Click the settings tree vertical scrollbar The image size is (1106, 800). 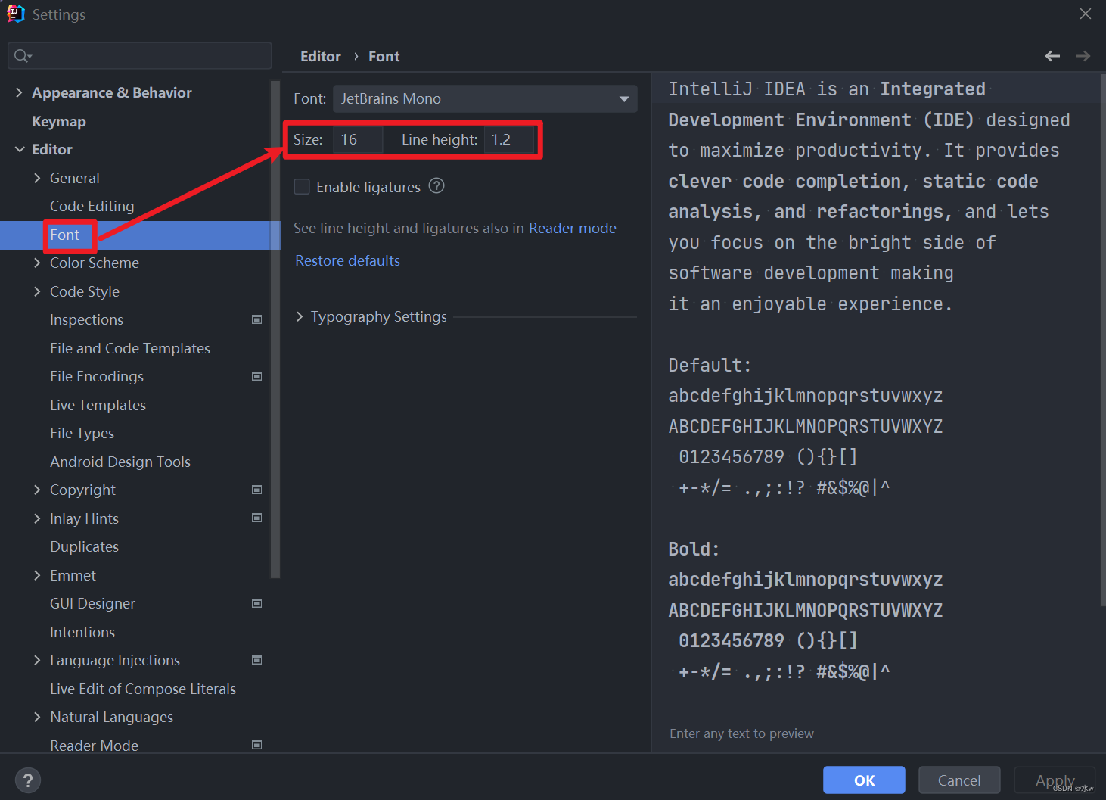click(275, 329)
